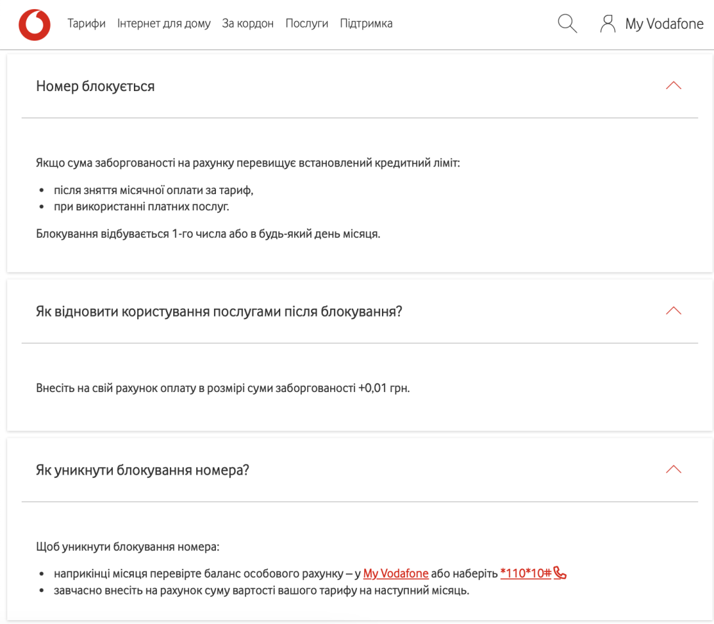Open the Тарифи menu item
This screenshot has width=714, height=624.
[x=87, y=24]
